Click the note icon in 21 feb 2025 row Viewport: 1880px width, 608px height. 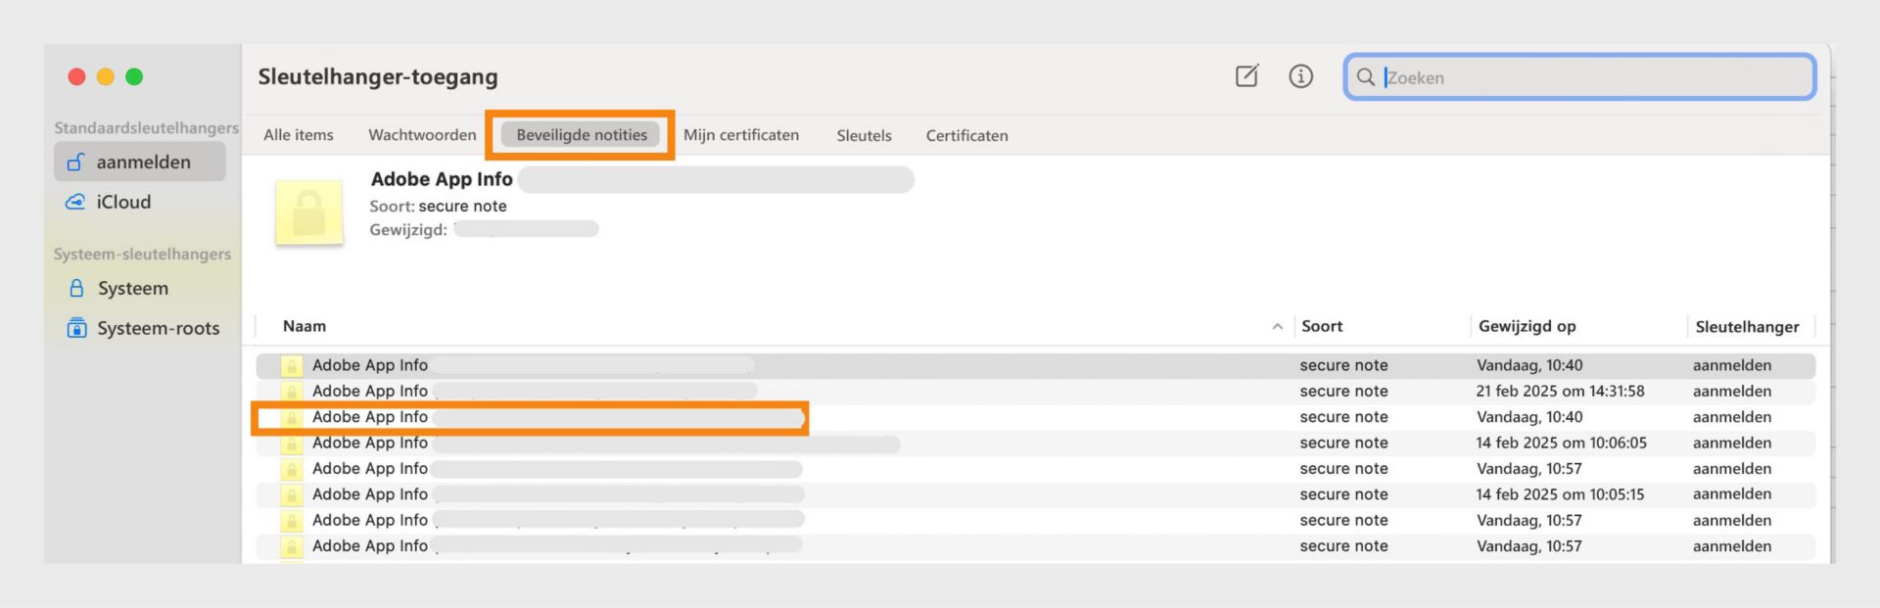tap(292, 392)
